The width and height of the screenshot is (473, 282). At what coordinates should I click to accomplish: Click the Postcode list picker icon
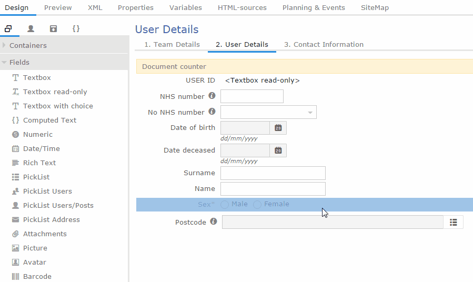pos(453,222)
